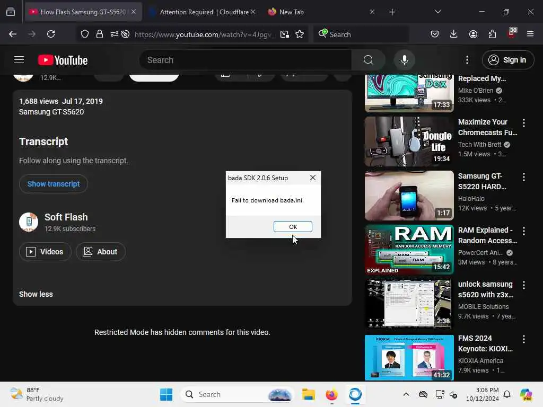The height and width of the screenshot is (407, 543).
Task: Open Firefox extensions puzzle icon
Action: [492, 34]
